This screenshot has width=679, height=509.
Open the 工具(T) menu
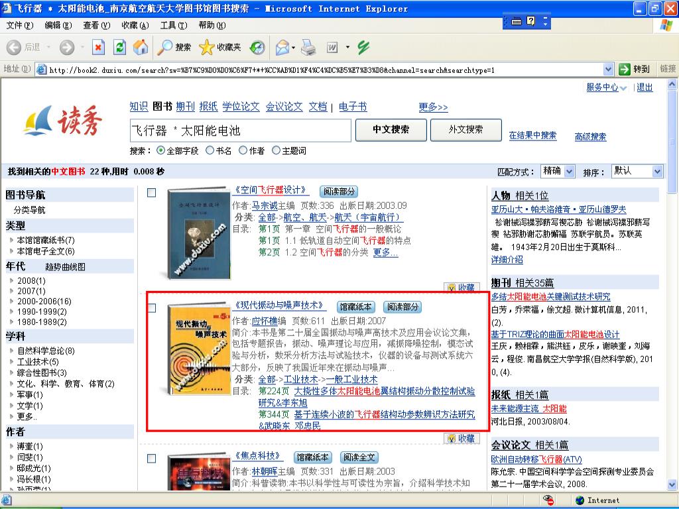174,26
